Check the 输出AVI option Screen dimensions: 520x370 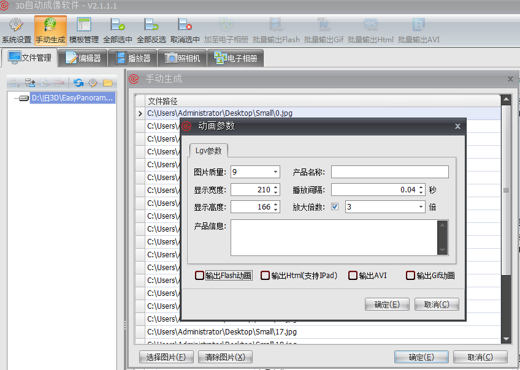pyautogui.click(x=353, y=276)
